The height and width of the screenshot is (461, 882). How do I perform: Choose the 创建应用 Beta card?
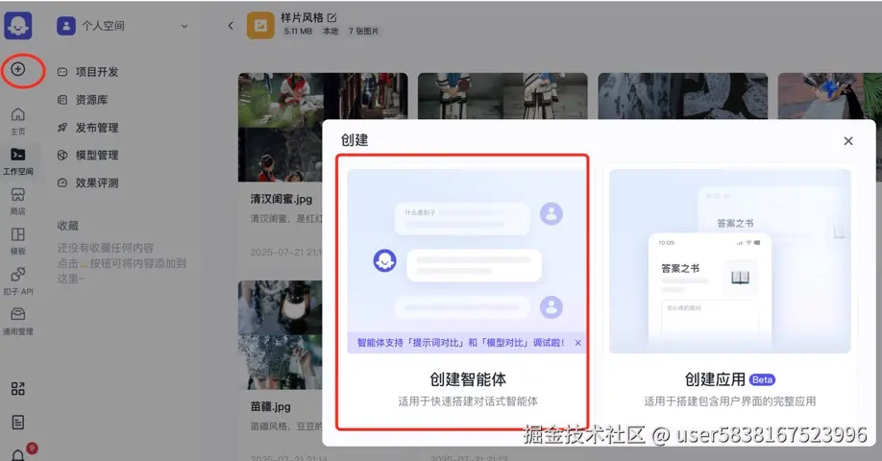tap(729, 292)
